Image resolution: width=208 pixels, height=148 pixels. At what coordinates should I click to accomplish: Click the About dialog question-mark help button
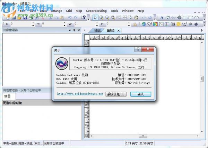pyautogui.click(x=138, y=49)
